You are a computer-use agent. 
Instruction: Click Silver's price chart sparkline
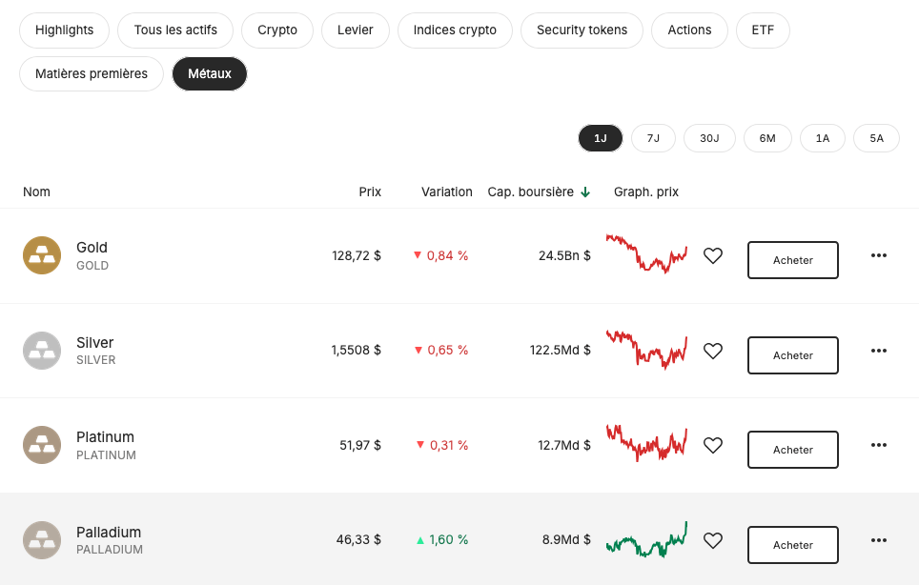[x=646, y=351]
